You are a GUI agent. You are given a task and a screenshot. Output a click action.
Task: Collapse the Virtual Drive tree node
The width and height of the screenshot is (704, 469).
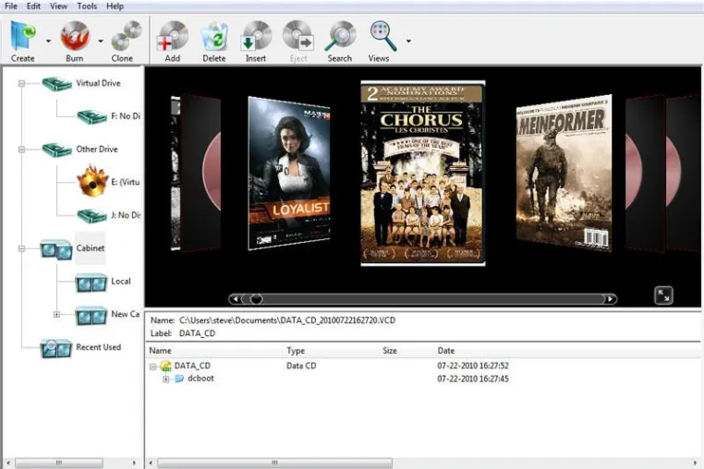point(21,83)
